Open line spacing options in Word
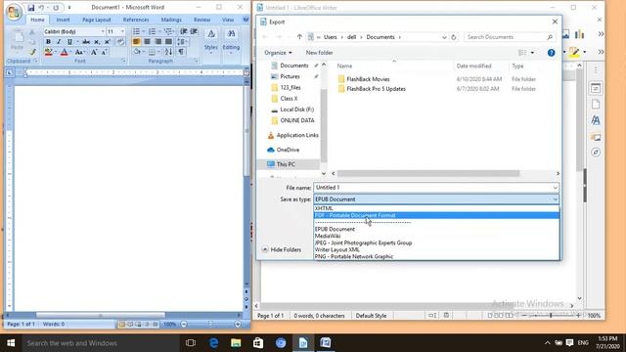The height and width of the screenshot is (352, 626). tap(182, 42)
